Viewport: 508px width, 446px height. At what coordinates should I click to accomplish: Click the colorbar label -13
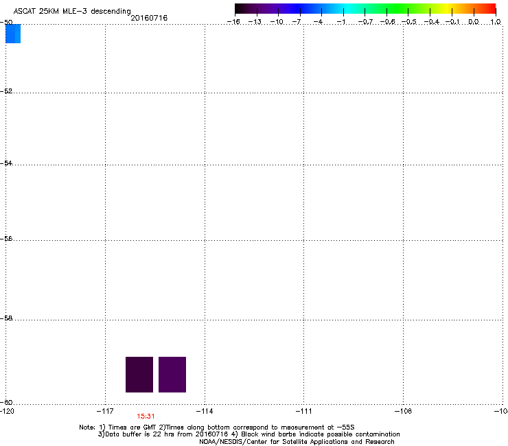tap(255, 22)
